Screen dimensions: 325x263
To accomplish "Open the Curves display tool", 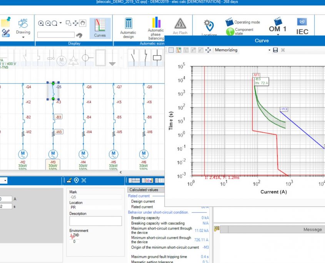I will click(100, 28).
